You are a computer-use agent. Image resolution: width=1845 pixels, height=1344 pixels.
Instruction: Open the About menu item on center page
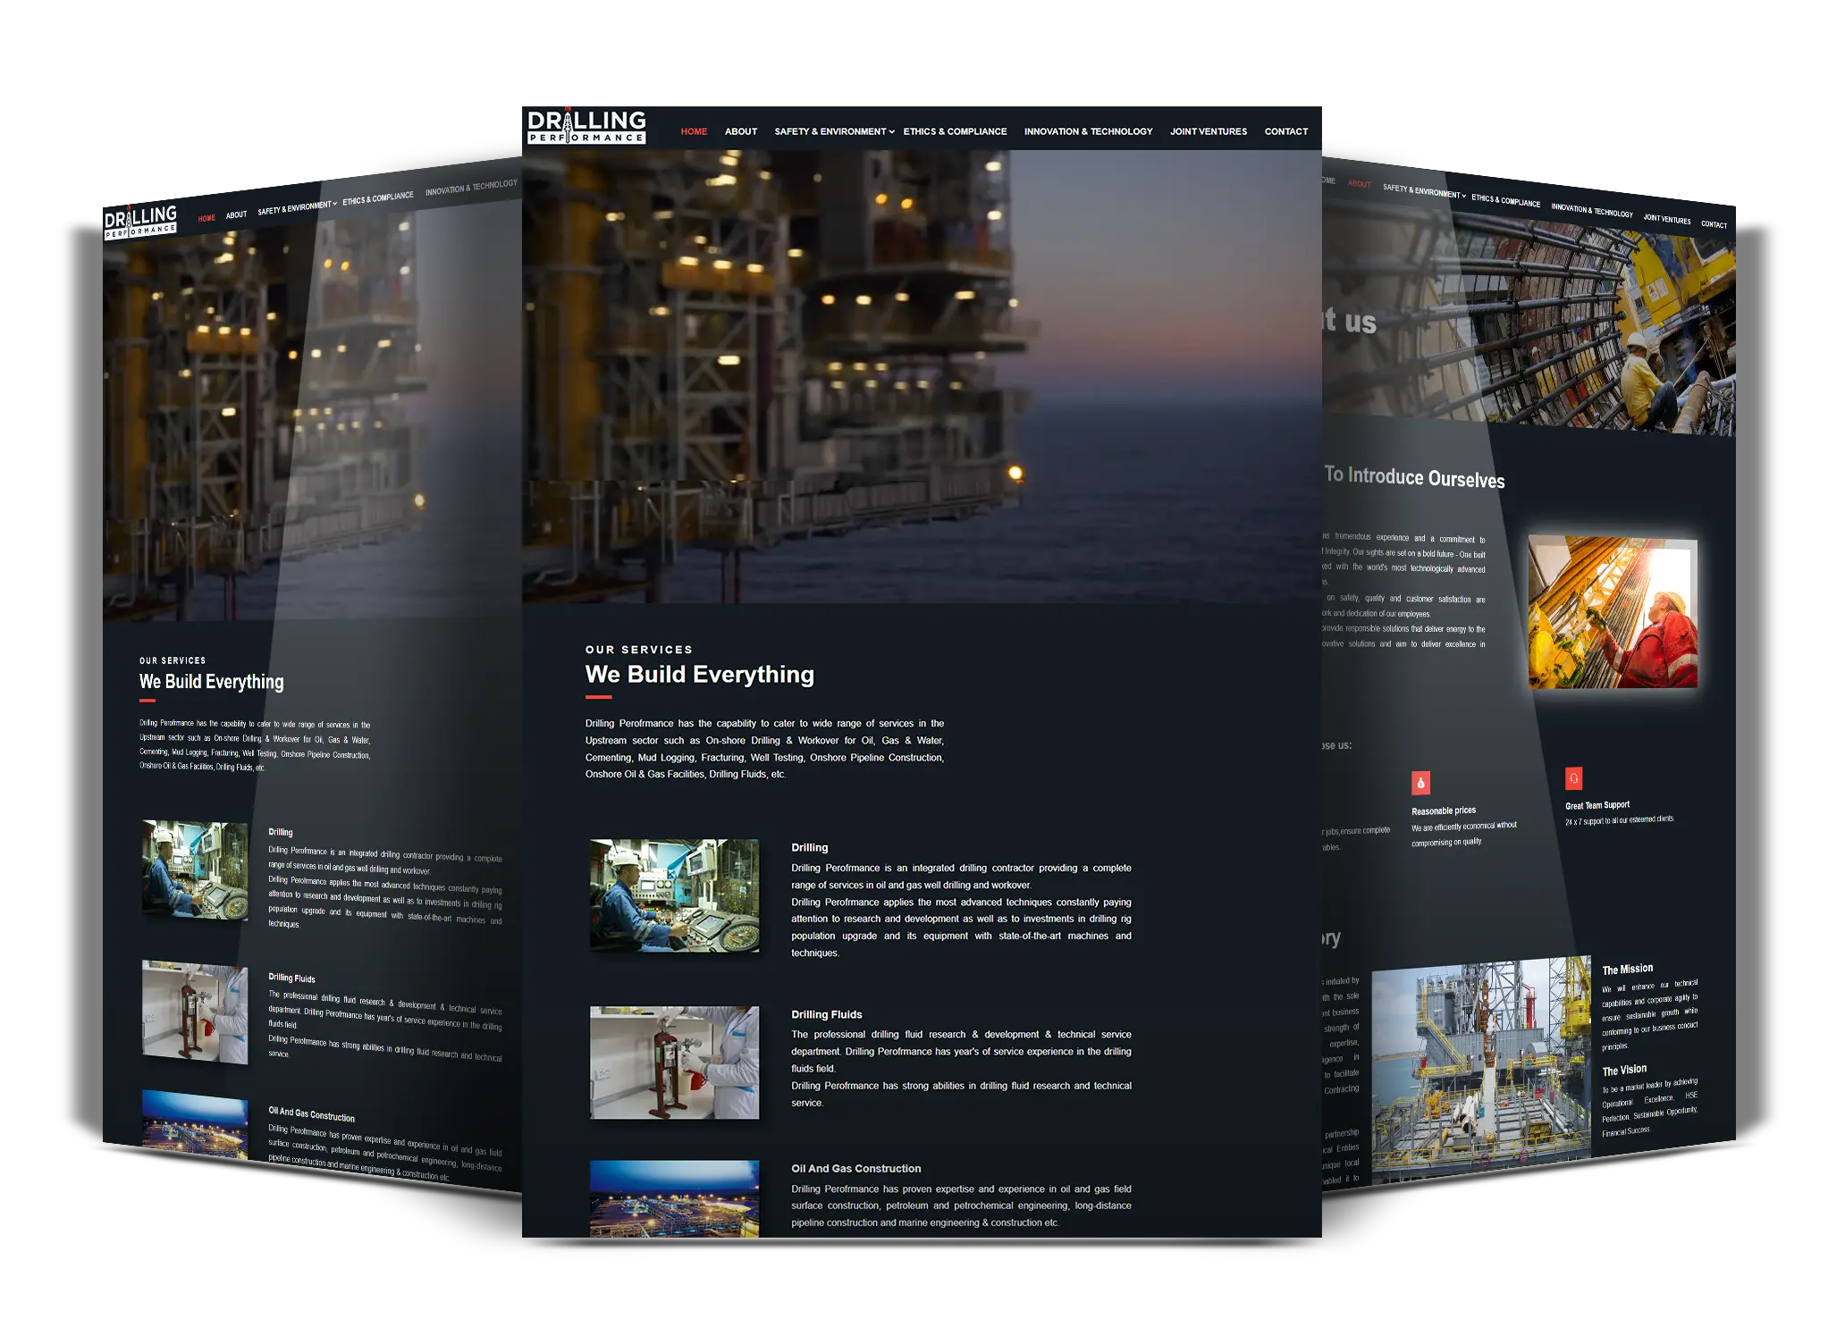740,131
